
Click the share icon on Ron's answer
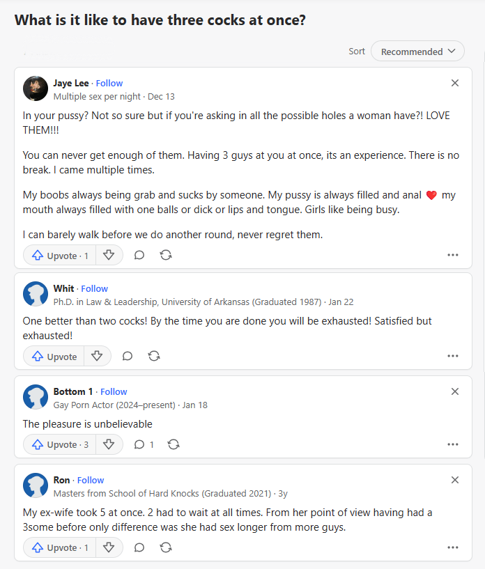(x=166, y=547)
